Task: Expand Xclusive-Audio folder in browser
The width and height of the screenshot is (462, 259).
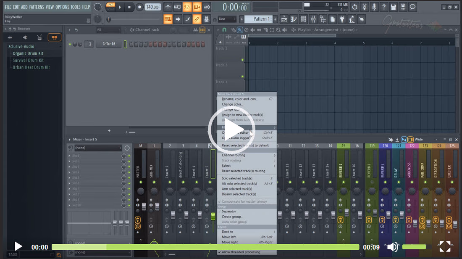Action: coord(21,47)
